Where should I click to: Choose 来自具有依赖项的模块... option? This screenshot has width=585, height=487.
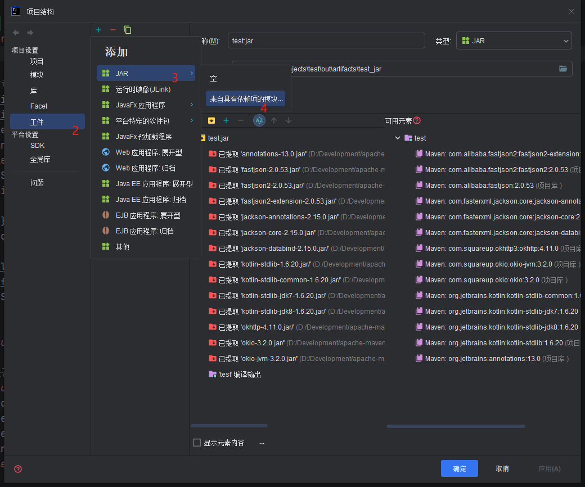point(246,99)
